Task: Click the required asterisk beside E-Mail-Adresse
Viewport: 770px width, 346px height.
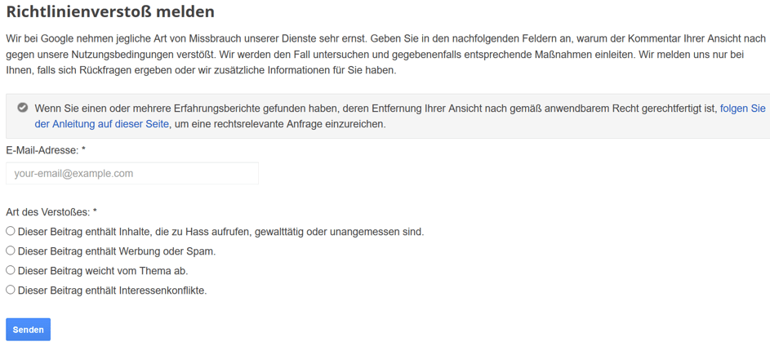Action: [83, 149]
